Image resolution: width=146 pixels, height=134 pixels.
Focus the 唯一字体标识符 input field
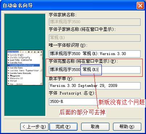[95, 54]
